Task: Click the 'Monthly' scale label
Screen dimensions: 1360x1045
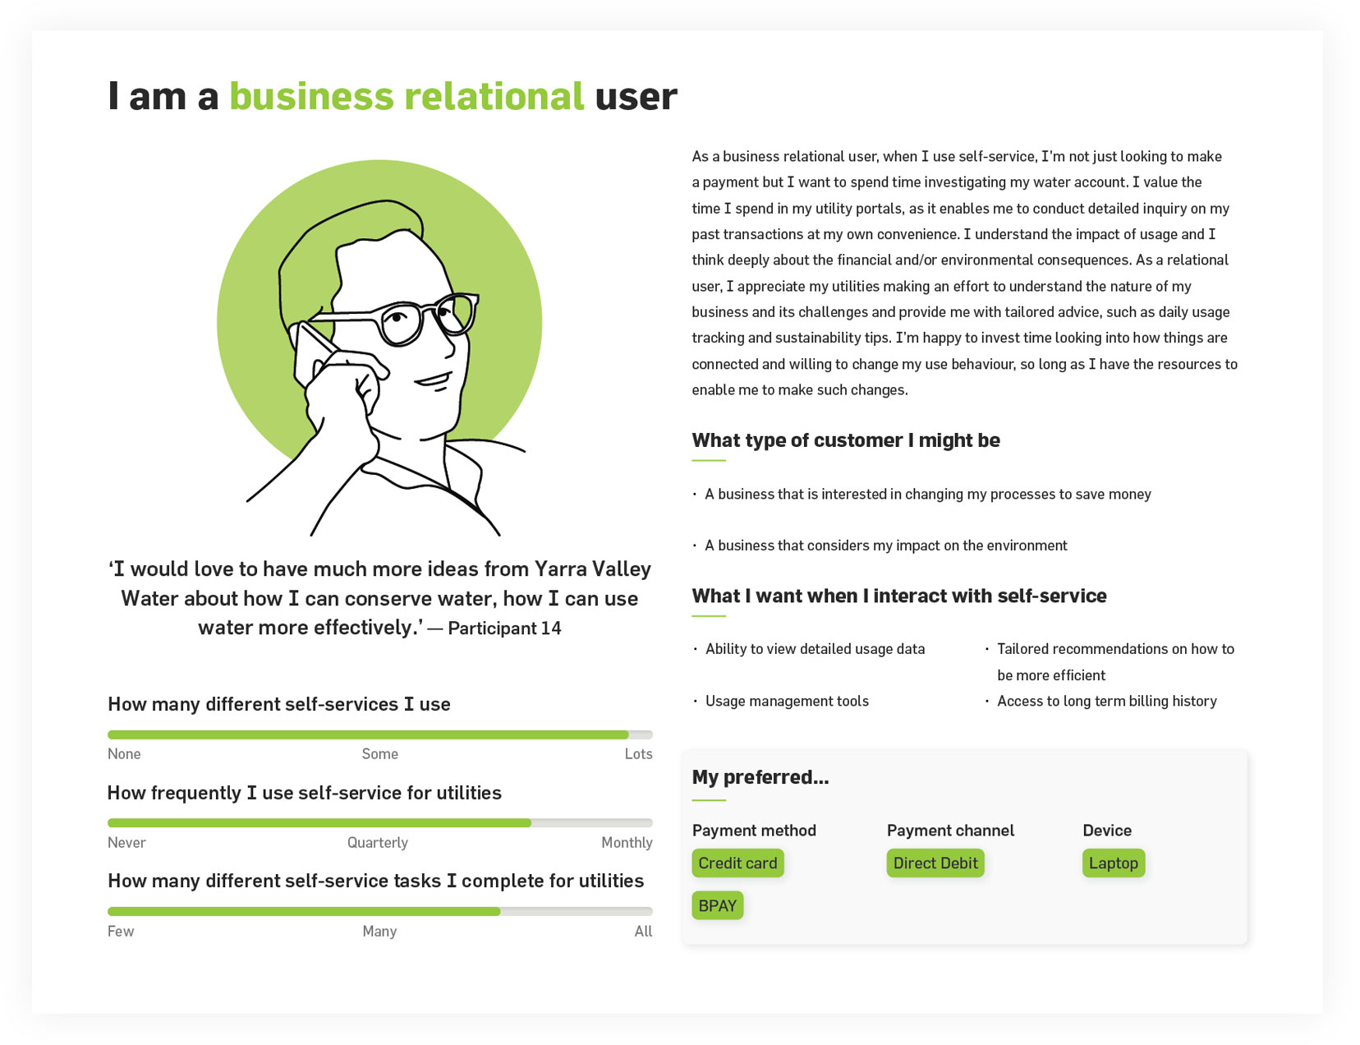Action: tap(627, 843)
